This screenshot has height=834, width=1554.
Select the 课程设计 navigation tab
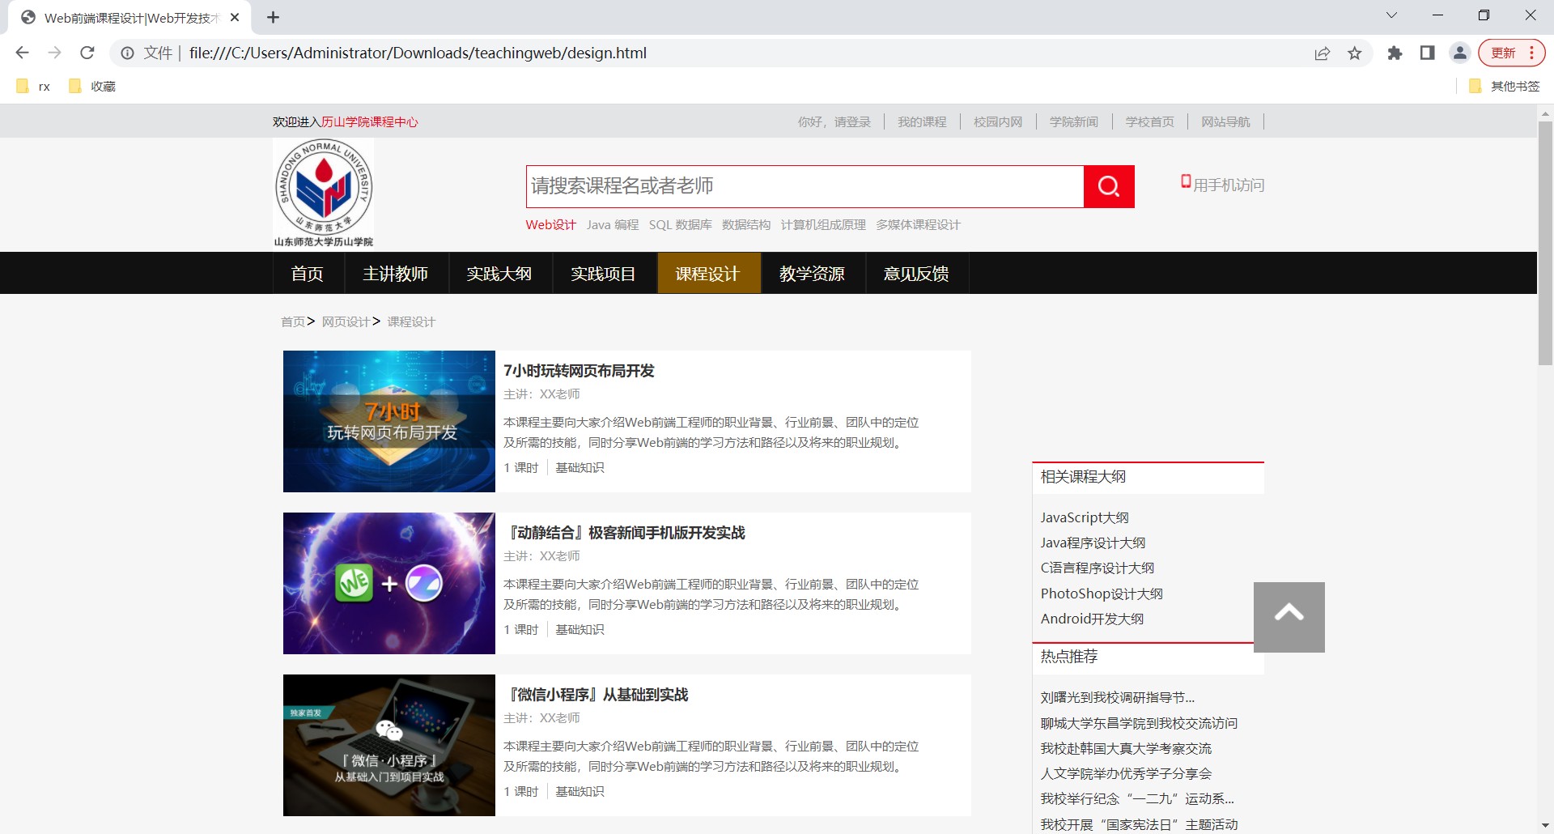pos(708,274)
